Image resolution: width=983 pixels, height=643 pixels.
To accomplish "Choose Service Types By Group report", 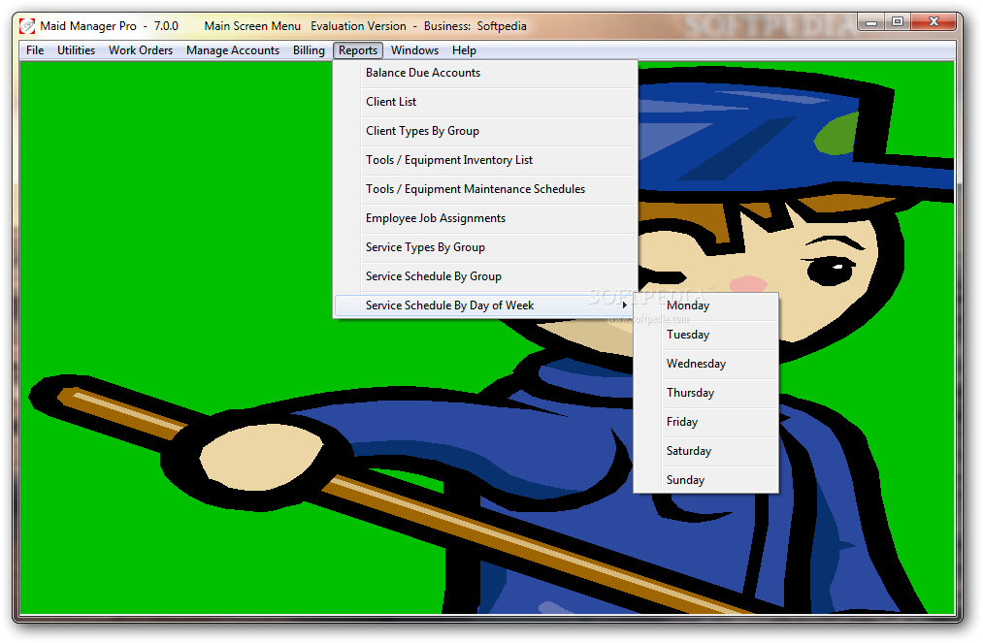I will click(x=486, y=247).
